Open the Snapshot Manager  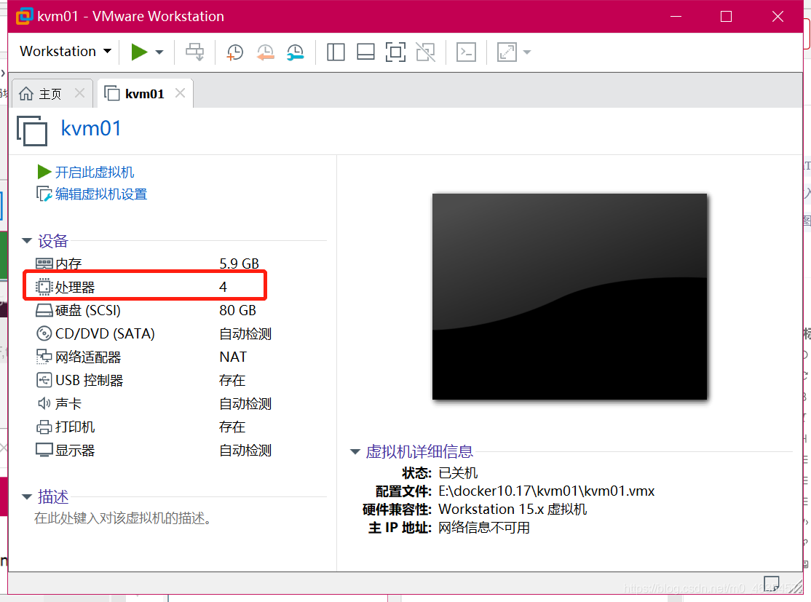coord(295,52)
